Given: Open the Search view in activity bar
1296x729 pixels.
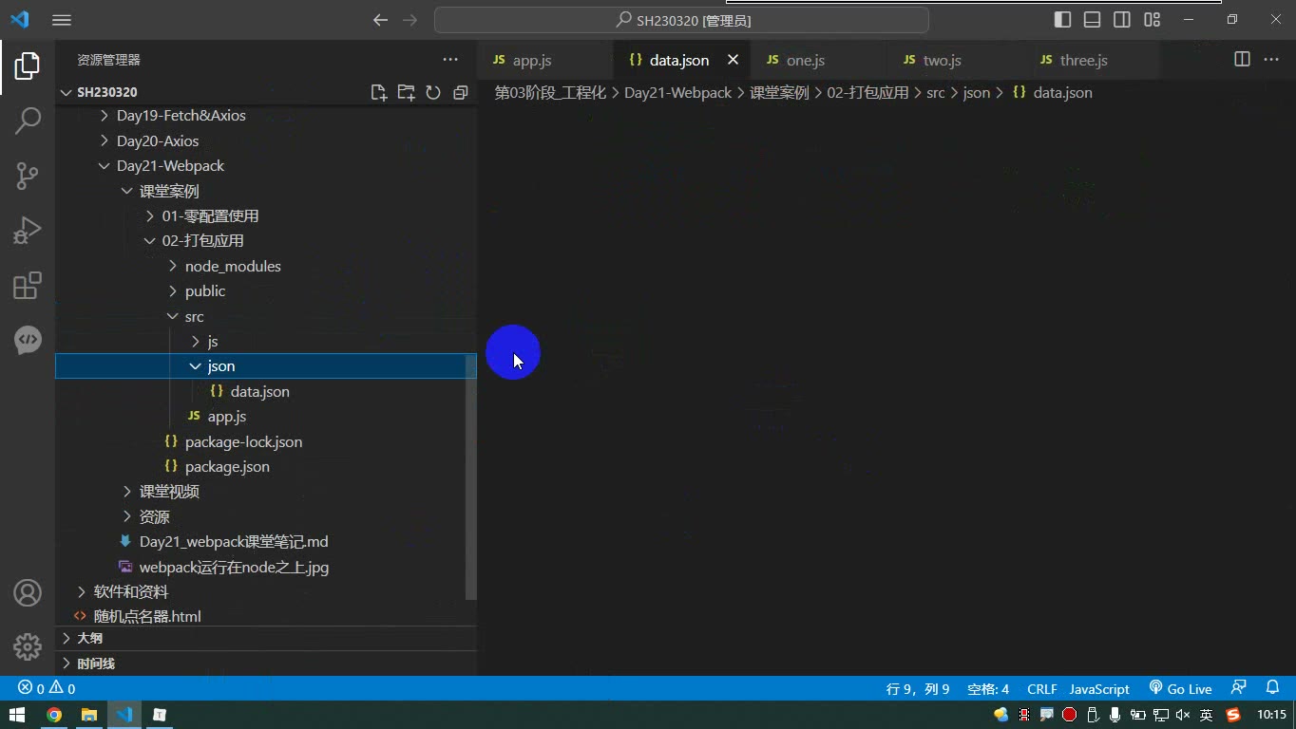Looking at the screenshot, I should coord(28,120).
